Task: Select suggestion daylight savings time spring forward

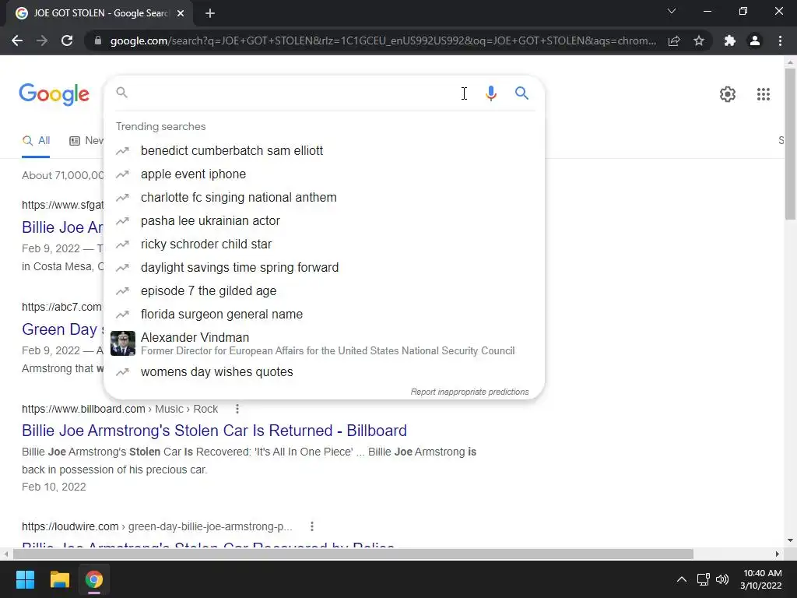Action: tap(324, 268)
